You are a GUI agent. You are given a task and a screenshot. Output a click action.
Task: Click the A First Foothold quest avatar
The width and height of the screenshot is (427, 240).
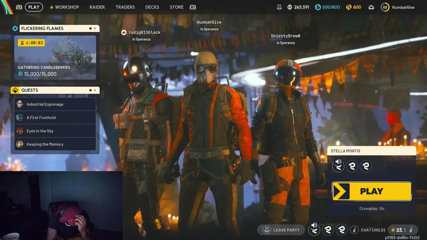(20, 117)
